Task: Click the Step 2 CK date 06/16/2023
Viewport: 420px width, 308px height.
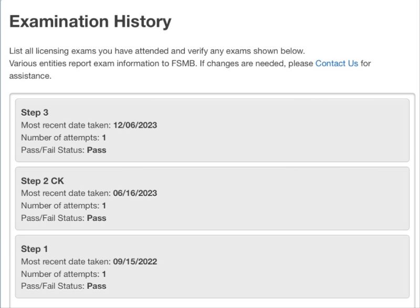Action: click(x=135, y=193)
